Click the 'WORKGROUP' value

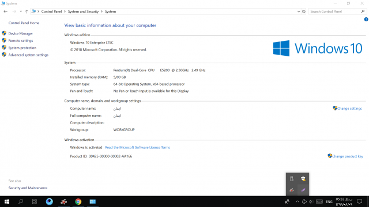(124, 130)
